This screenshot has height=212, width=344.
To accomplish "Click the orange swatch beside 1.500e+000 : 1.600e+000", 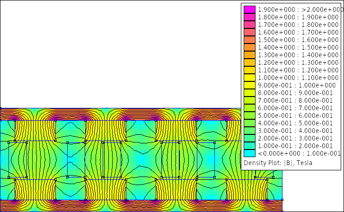I will [249, 40].
